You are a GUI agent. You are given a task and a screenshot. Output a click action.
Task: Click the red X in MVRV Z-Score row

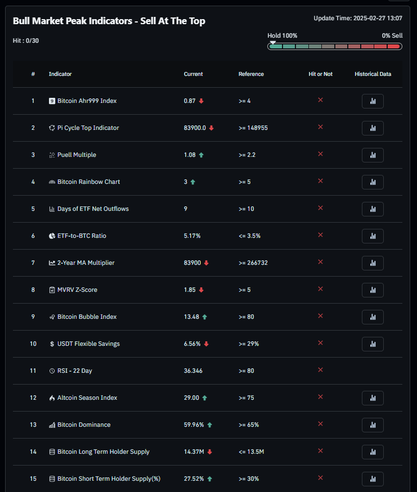click(x=320, y=288)
